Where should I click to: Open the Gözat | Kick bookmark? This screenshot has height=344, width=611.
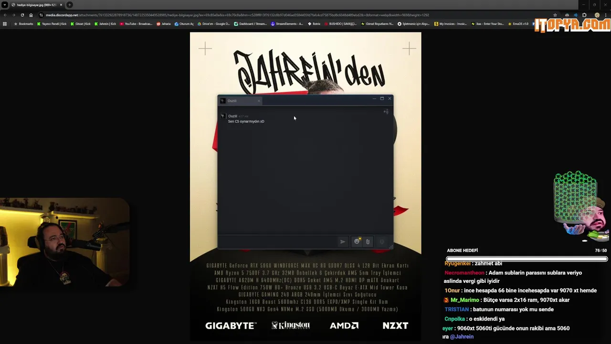(81, 23)
